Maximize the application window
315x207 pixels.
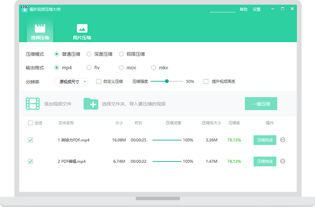(283, 9)
